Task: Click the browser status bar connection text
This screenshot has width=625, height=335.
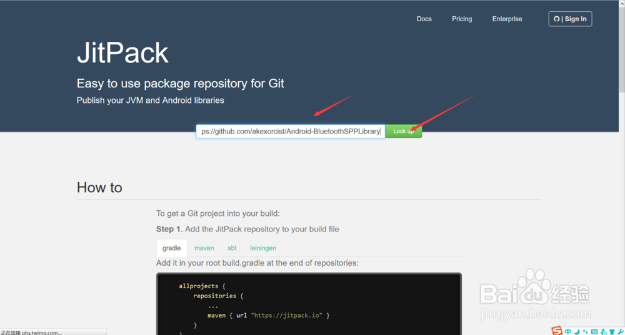Action: [31, 333]
